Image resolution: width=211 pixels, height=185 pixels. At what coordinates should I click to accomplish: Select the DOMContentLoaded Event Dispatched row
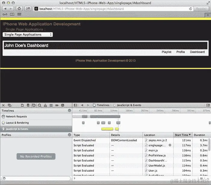pos(140,140)
